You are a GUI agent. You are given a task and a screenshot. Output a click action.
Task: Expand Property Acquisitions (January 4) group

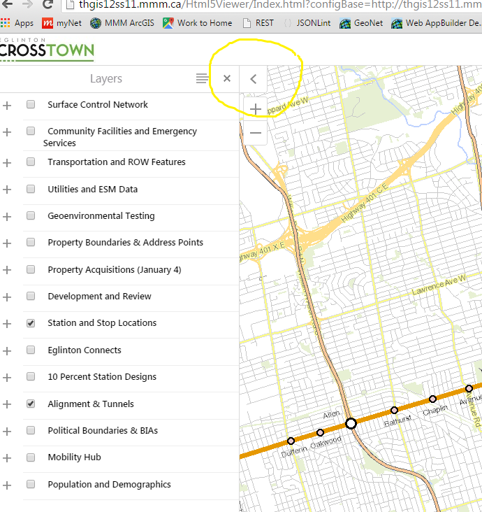point(7,270)
